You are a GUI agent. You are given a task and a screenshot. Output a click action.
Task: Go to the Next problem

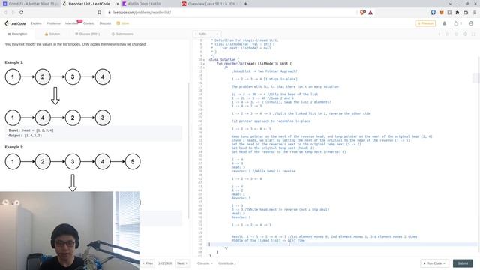[x=181, y=263]
